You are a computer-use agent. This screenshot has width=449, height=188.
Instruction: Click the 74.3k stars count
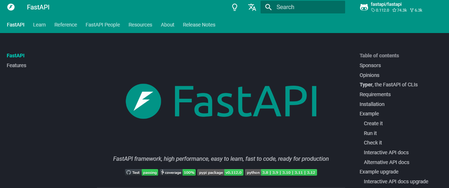click(x=399, y=10)
